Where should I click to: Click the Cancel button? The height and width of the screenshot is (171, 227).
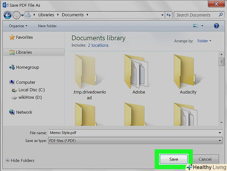point(205,159)
